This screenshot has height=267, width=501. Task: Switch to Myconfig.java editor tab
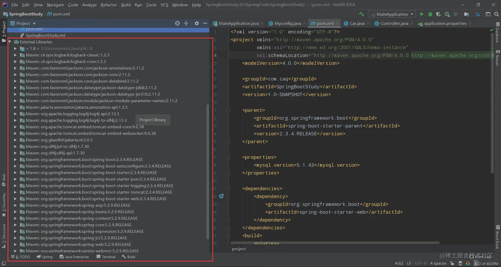pos(288,24)
